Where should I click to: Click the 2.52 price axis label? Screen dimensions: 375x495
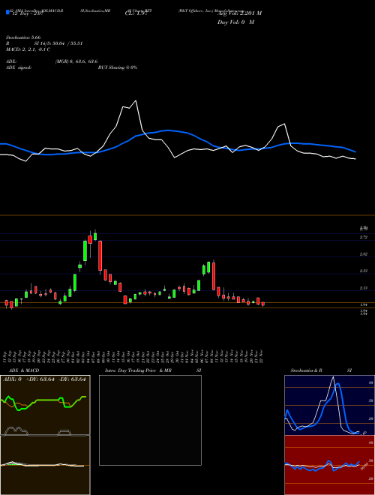pos(363,254)
